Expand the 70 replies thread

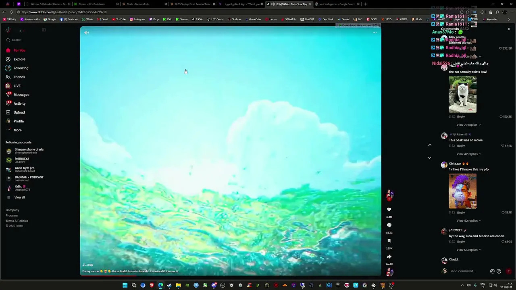(x=468, y=125)
